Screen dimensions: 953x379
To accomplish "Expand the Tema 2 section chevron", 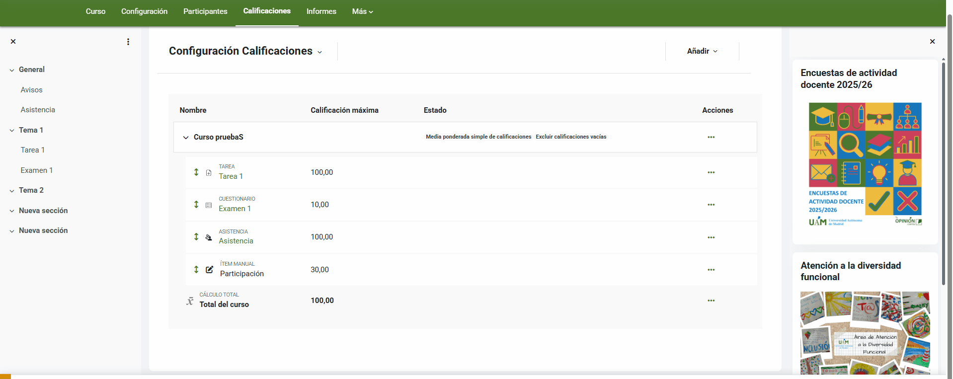I will pos(12,191).
